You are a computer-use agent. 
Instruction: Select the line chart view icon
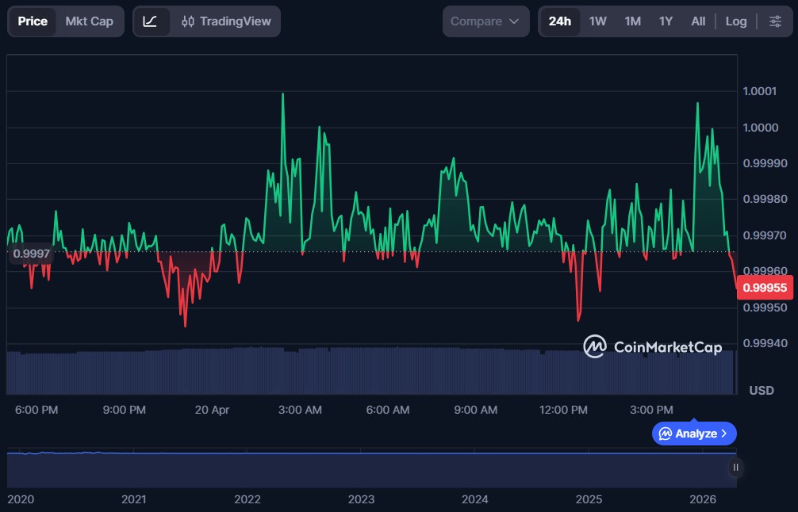(x=150, y=21)
